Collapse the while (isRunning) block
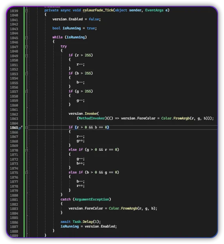 point(27,38)
